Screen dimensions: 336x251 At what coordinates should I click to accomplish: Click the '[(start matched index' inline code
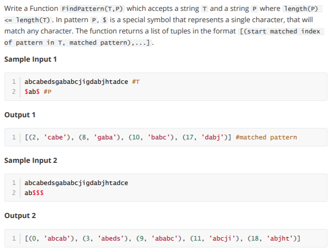click(281, 31)
